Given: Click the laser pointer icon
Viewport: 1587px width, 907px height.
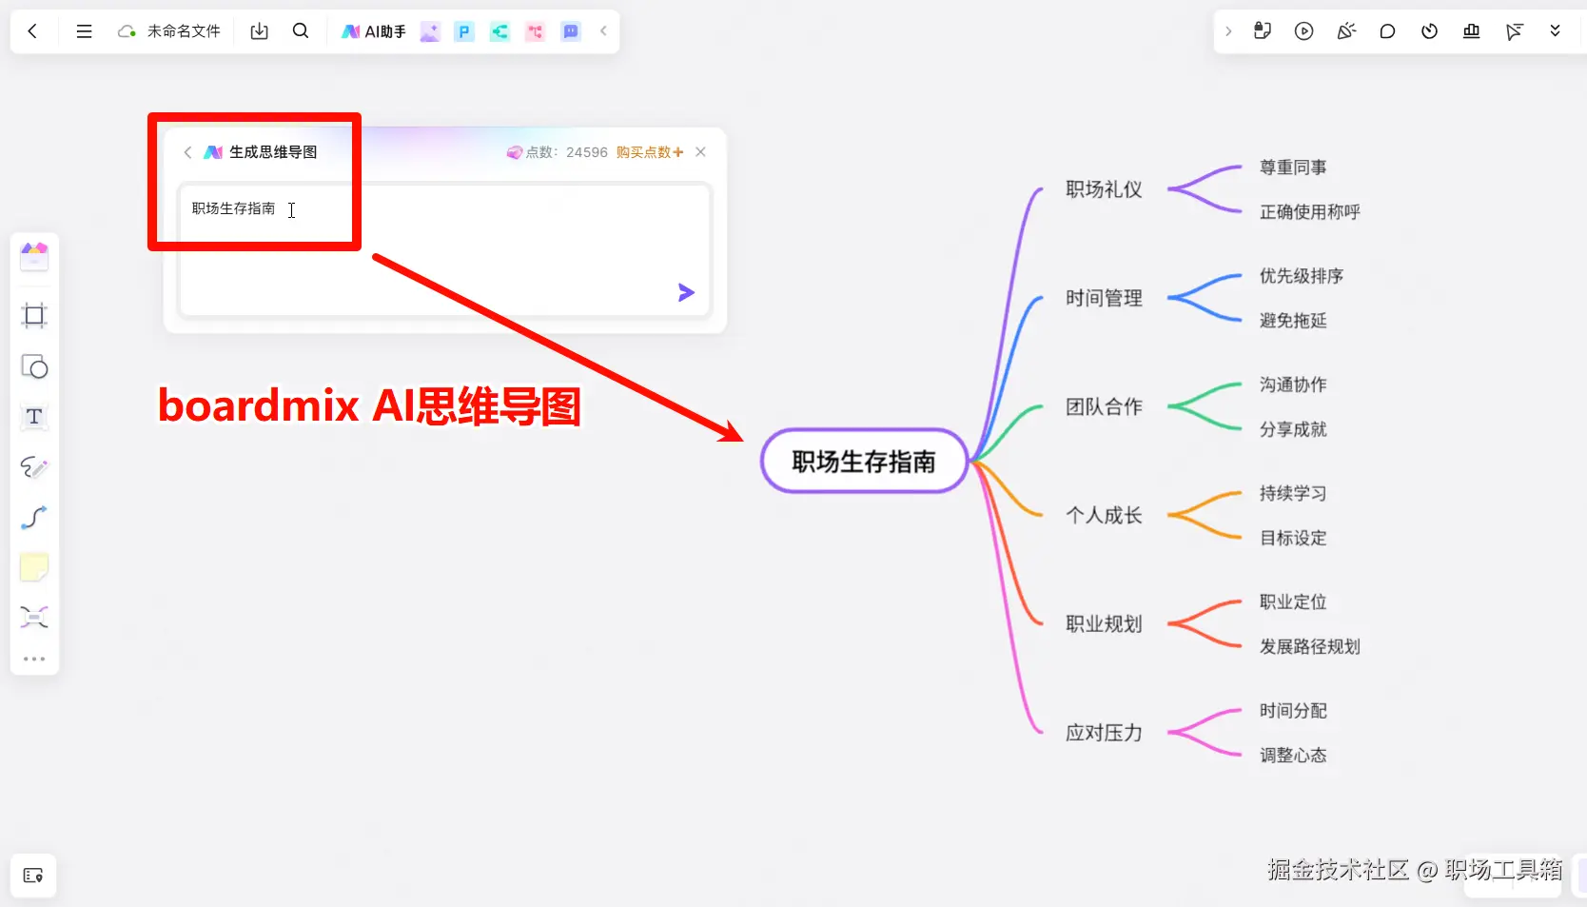Looking at the screenshot, I should [1514, 31].
